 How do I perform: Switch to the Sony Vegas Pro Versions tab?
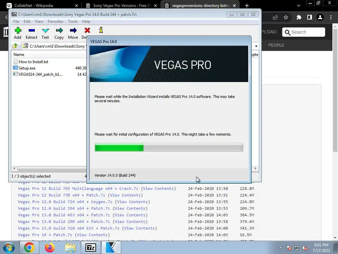click(x=121, y=5)
